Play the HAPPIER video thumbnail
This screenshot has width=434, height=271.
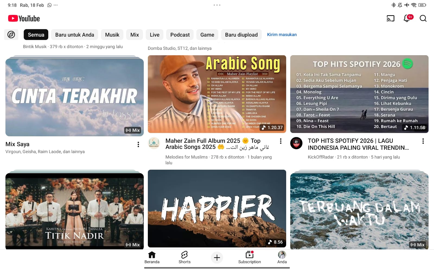click(217, 208)
